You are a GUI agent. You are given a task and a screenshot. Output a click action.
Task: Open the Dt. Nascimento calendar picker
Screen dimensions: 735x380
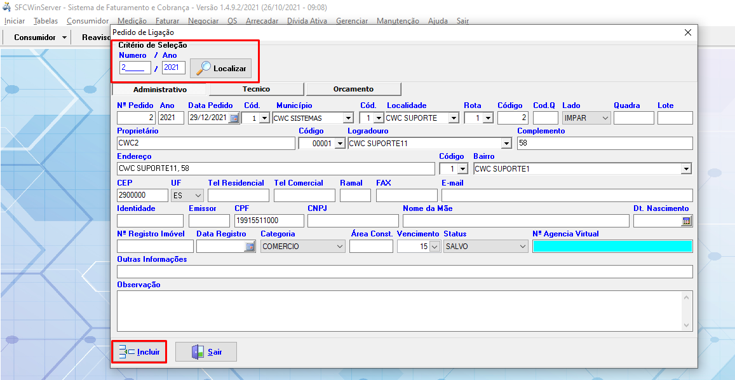pos(686,221)
